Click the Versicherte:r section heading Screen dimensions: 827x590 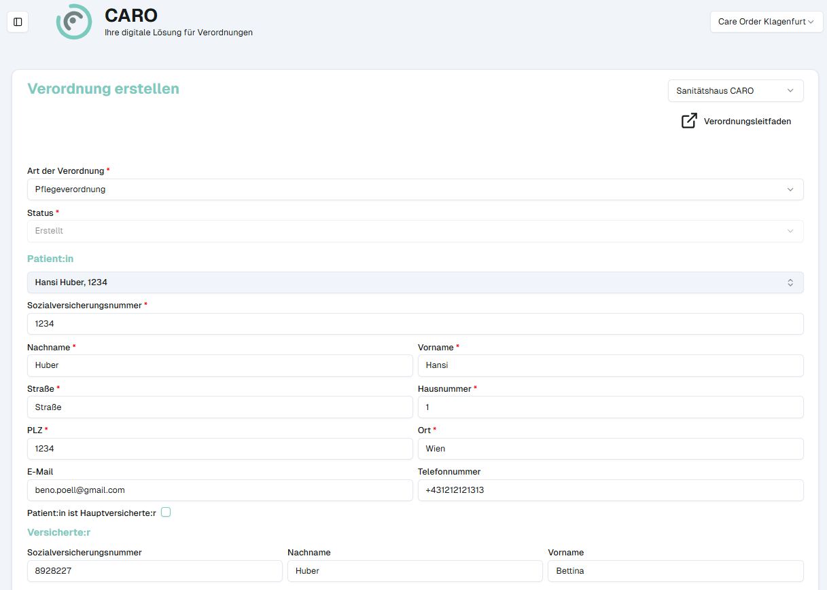(x=58, y=532)
